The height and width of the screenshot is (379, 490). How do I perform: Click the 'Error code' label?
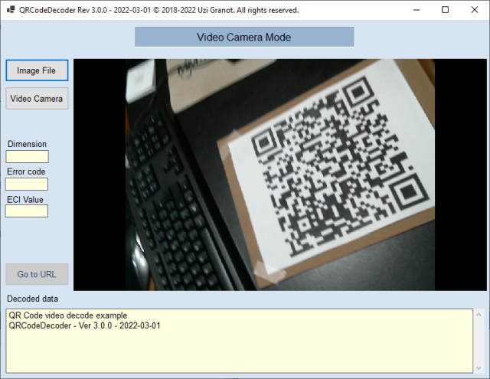point(26,172)
